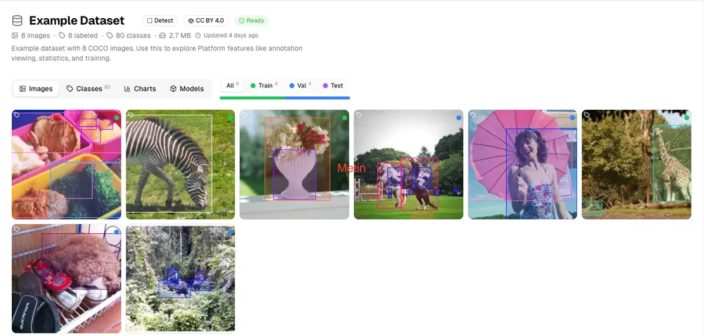Click the train/val split progress bar
704x336 pixels.
point(285,98)
